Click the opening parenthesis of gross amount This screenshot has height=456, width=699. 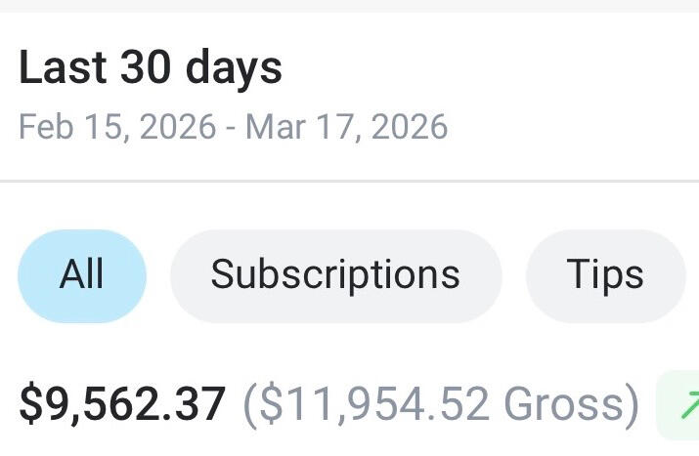[248, 404]
